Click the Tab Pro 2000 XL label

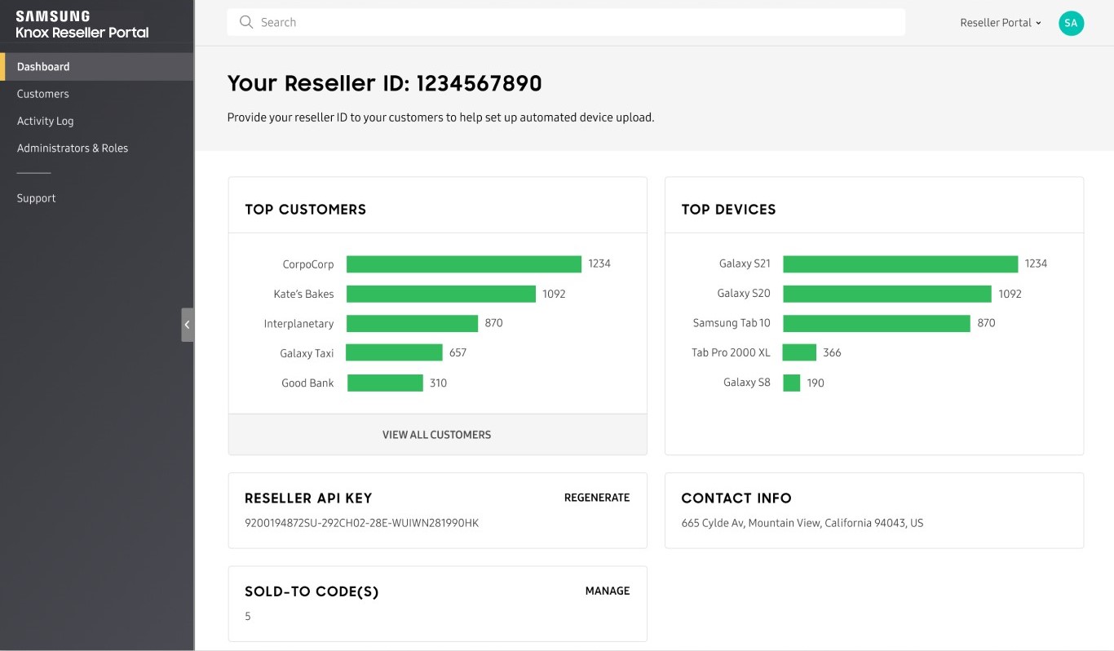pos(731,352)
